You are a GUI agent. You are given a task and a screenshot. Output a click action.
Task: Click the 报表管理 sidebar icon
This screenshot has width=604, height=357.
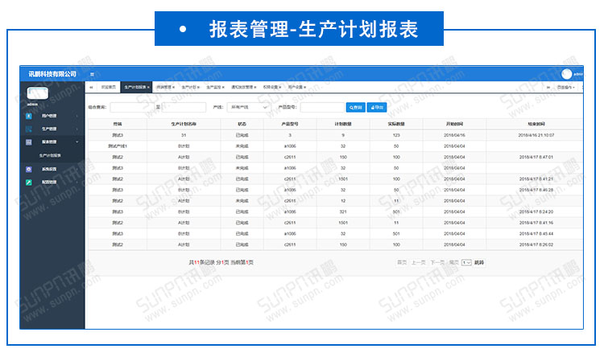click(28, 142)
